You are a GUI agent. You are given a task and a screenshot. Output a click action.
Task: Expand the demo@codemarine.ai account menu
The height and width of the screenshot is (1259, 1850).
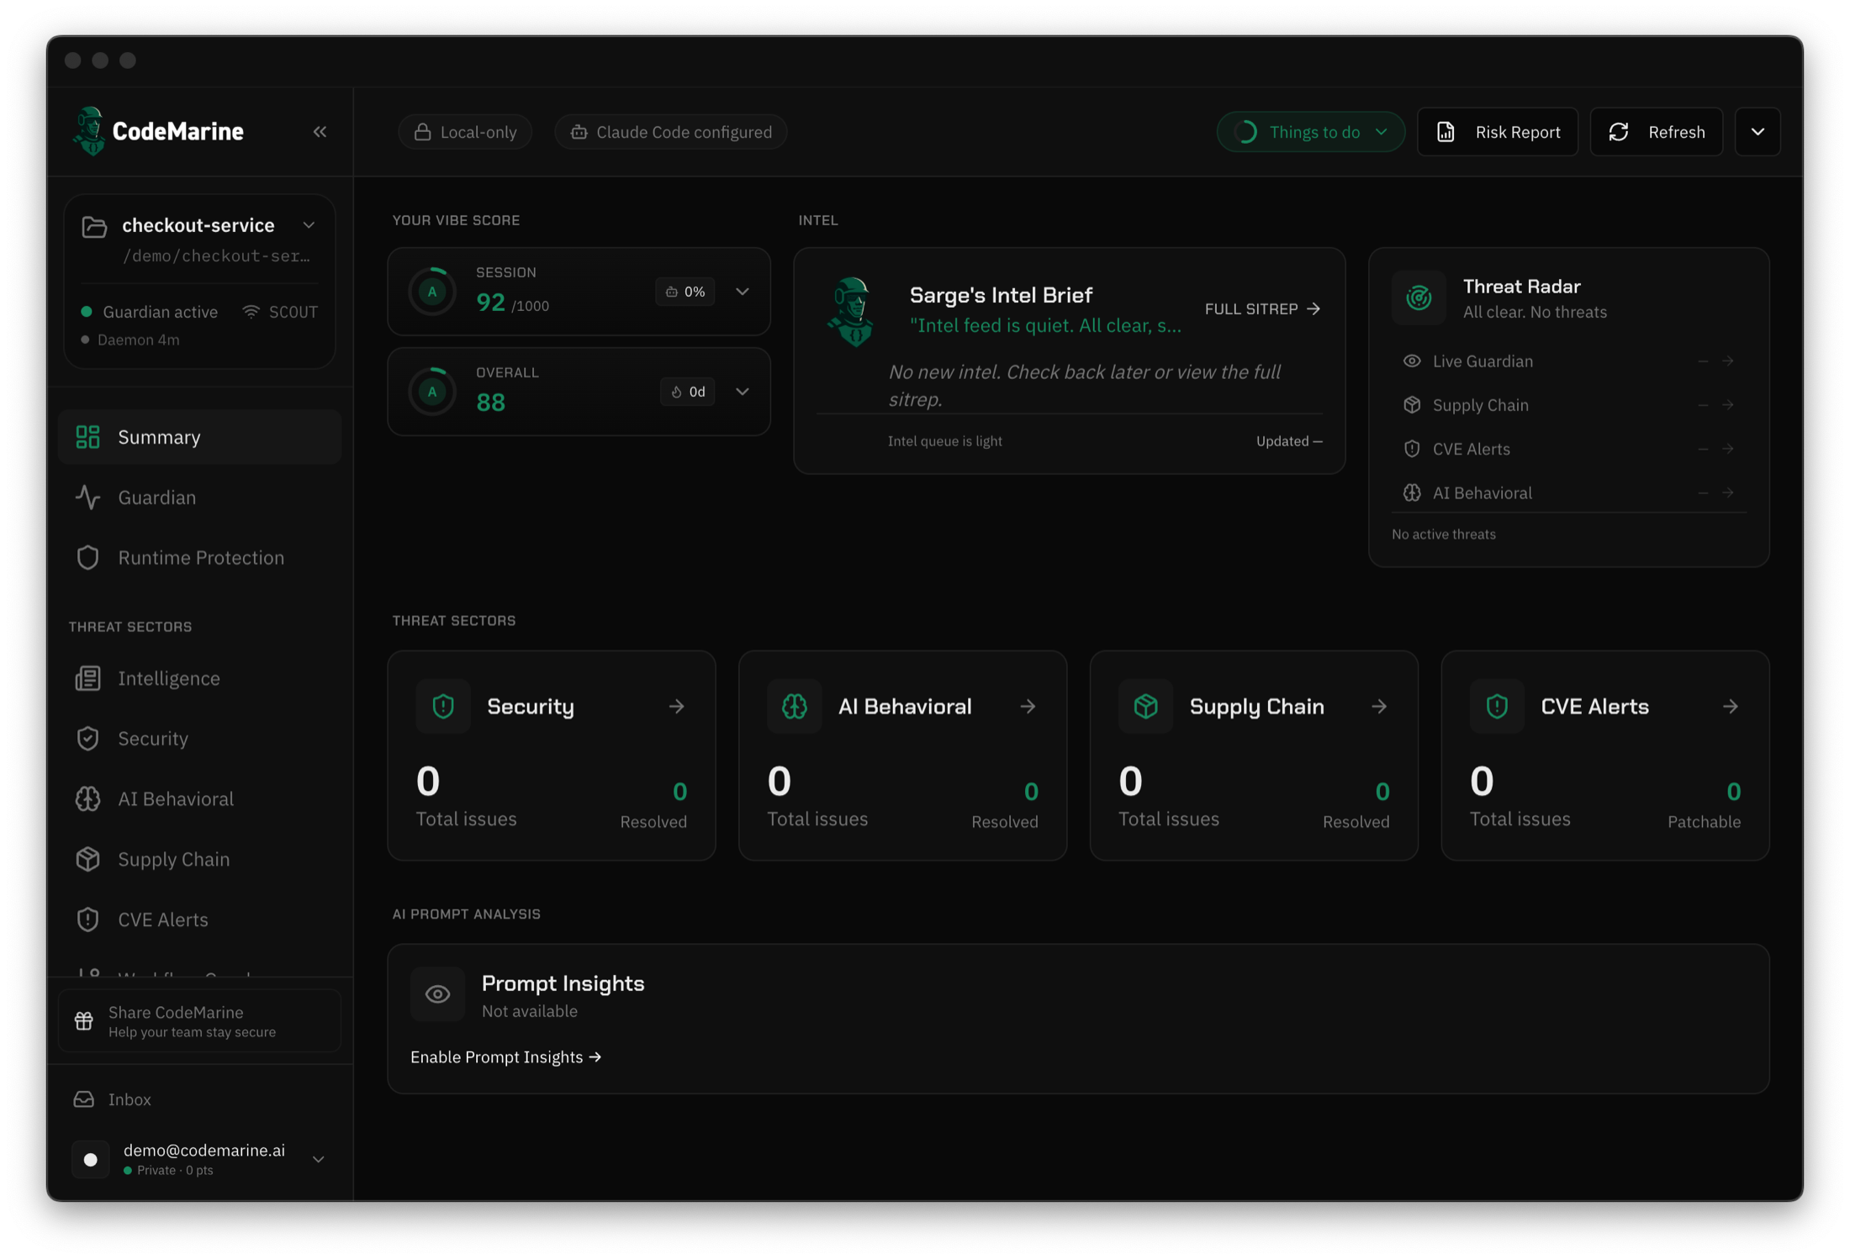[x=319, y=1160]
